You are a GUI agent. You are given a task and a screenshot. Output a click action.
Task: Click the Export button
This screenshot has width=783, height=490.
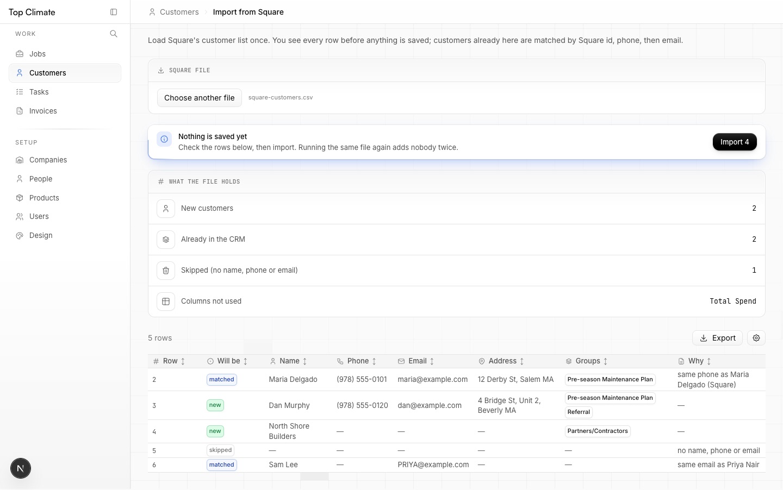point(717,338)
